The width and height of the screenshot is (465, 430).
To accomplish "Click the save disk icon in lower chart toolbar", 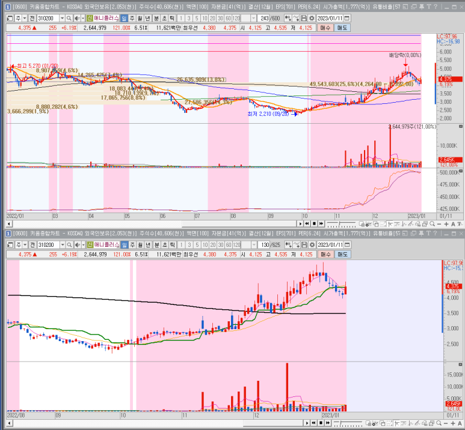I will click(x=304, y=245).
